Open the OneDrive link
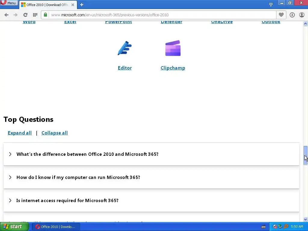Image resolution: width=308 pixels, height=231 pixels. click(222, 22)
